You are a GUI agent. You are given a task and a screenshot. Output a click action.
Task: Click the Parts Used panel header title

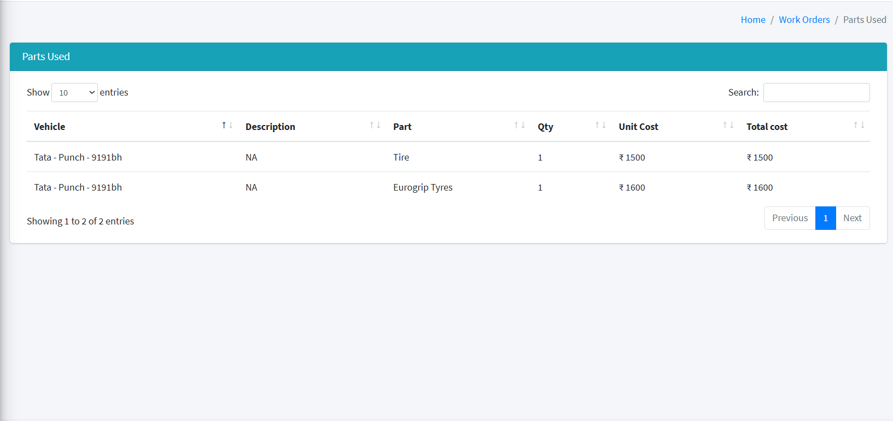[46, 57]
